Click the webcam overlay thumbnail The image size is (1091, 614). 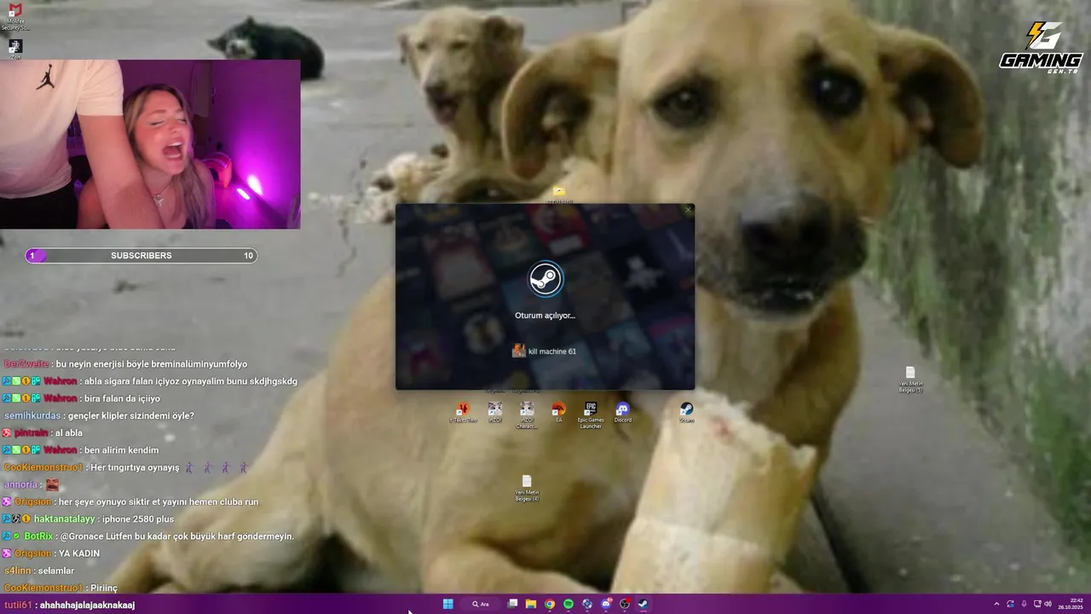[150, 144]
